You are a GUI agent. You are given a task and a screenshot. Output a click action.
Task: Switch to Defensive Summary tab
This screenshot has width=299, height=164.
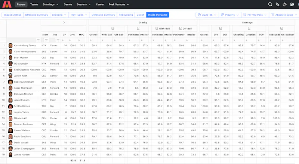point(104,15)
